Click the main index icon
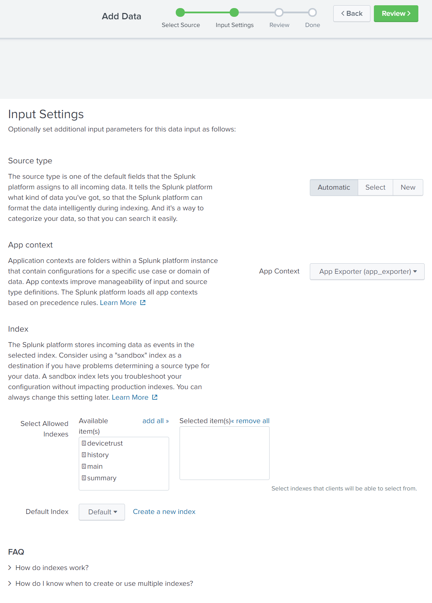432x603 pixels. 84,466
